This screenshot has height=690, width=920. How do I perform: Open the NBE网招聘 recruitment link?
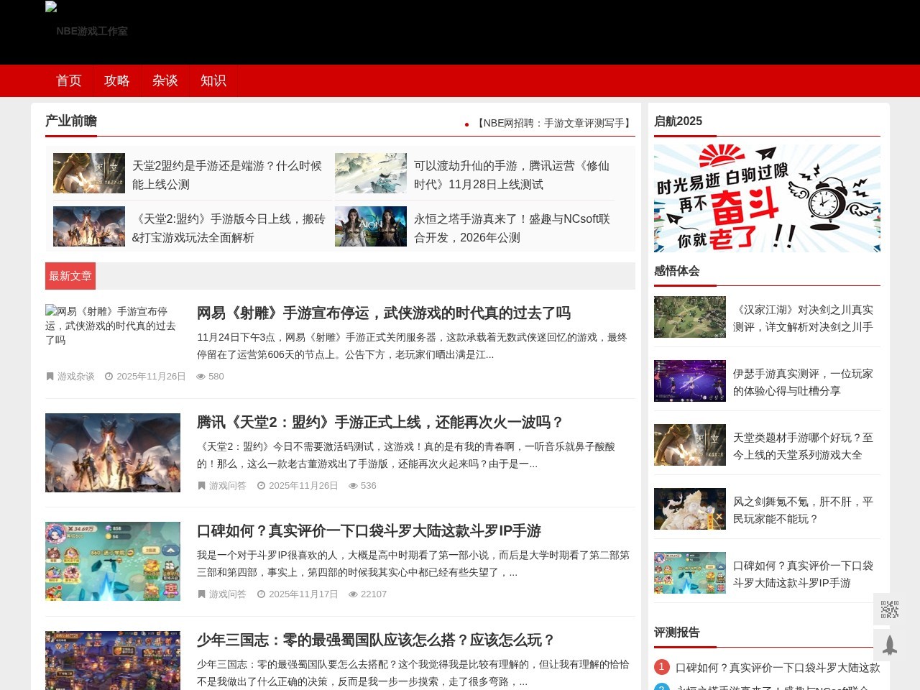[x=553, y=123]
